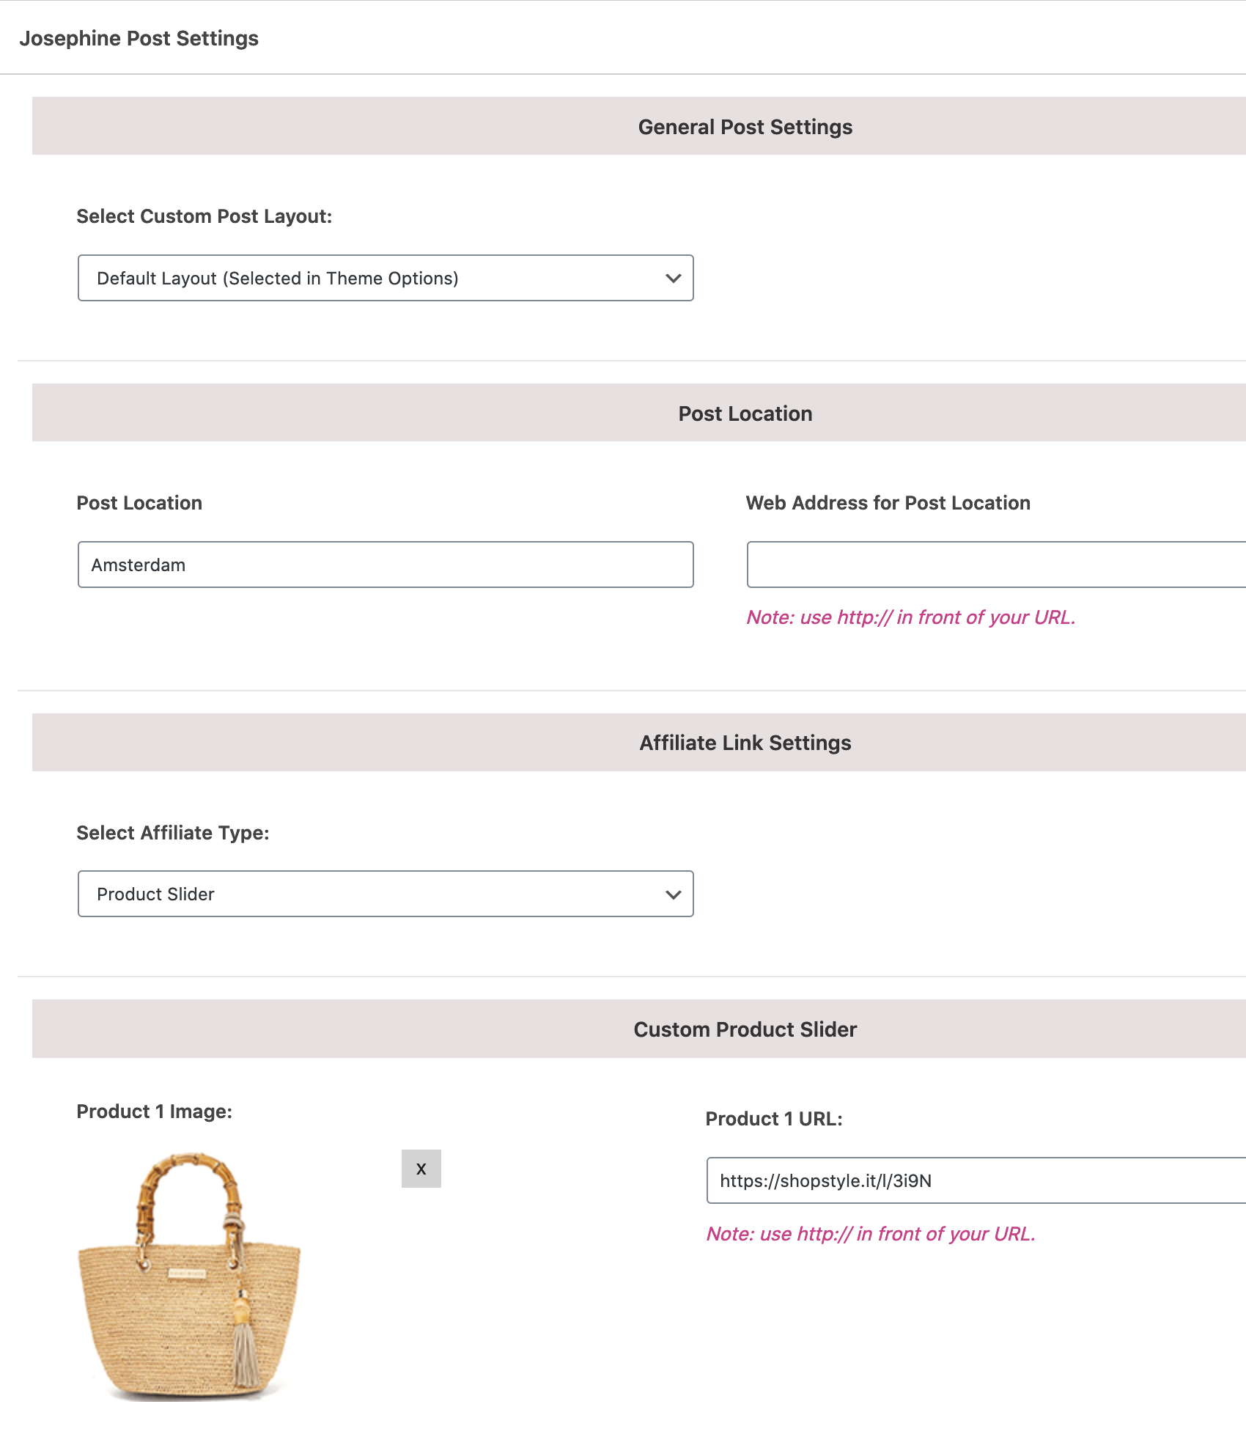Viewport: 1246px width, 1437px height.
Task: Click the Select Affiliate Type label
Action: pos(173,833)
